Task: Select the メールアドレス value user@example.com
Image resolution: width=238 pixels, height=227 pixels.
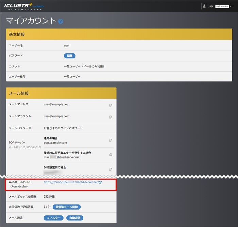Action: point(57,104)
